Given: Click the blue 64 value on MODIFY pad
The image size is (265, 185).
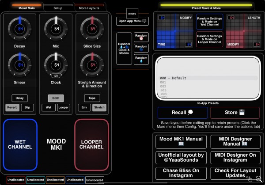Looking at the screenshot, I should tap(162, 18).
